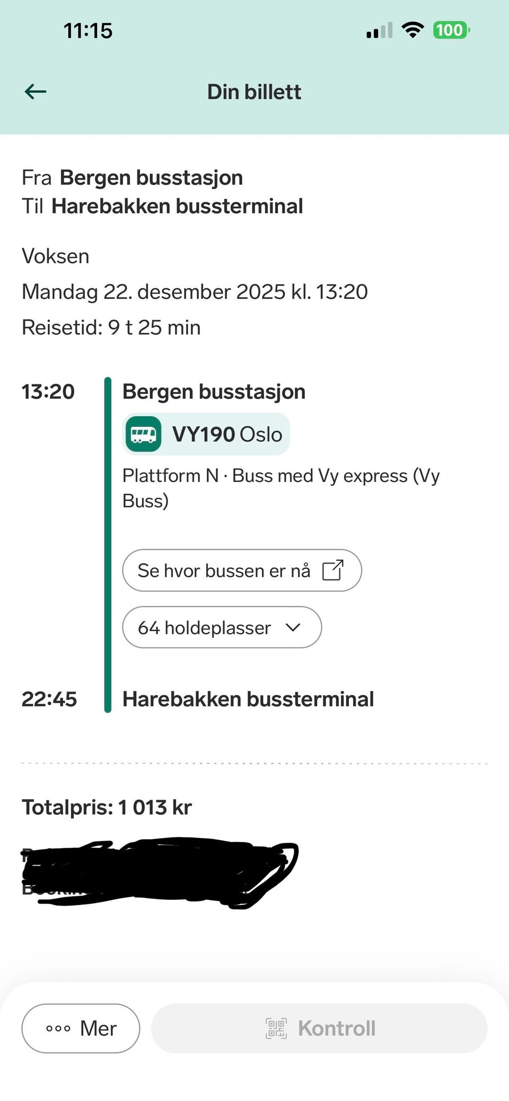Open the Mer options menu

point(81,1028)
